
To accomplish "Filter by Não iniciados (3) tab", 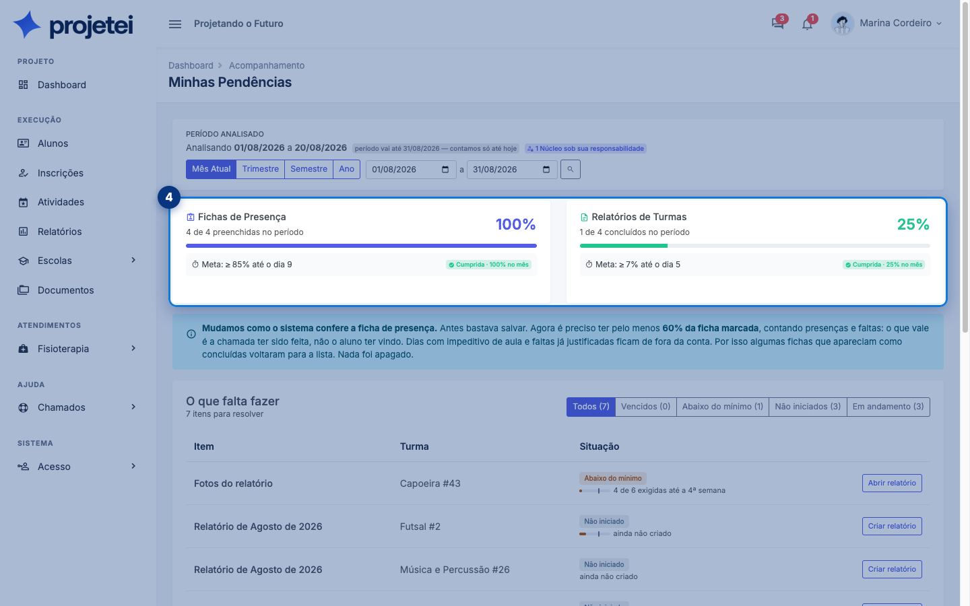I will (x=808, y=407).
